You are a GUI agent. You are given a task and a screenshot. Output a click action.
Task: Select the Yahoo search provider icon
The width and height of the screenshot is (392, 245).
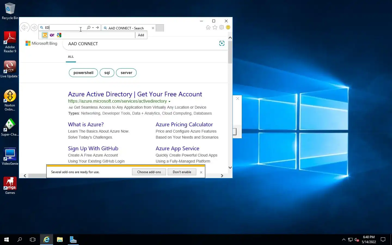pos(52,35)
